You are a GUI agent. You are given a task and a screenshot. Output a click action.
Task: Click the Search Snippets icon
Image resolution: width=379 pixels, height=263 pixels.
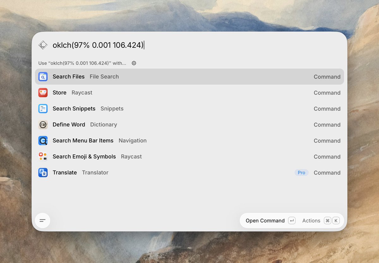(43, 109)
